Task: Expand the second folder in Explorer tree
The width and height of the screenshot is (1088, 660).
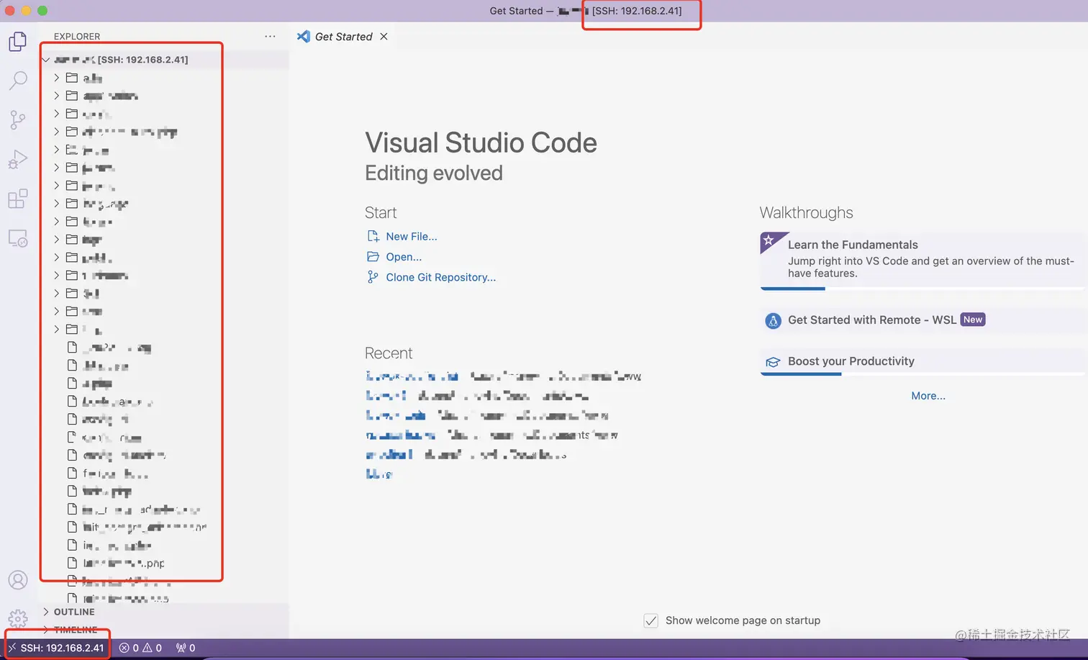Action: click(x=57, y=96)
